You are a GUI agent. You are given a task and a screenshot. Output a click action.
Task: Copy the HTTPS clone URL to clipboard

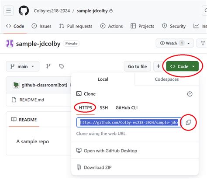pos(189,122)
